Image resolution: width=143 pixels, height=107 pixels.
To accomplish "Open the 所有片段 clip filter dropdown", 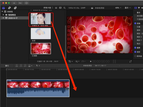I will click(x=48, y=8).
